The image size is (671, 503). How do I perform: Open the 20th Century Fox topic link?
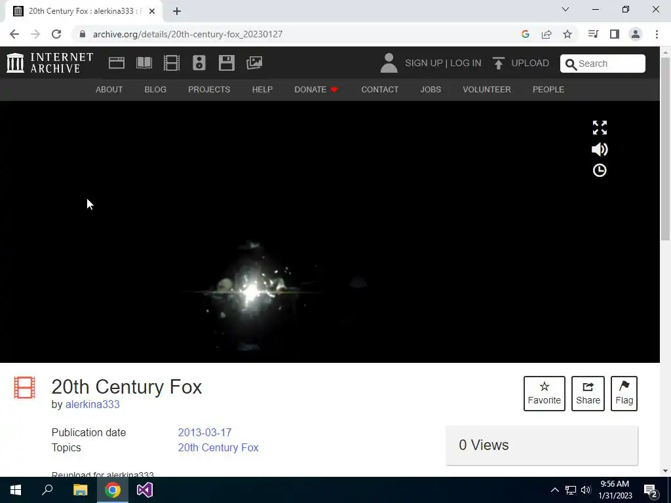(x=218, y=447)
